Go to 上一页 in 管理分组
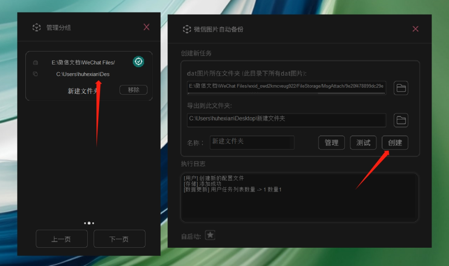Image resolution: width=449 pixels, height=266 pixels. (x=62, y=239)
